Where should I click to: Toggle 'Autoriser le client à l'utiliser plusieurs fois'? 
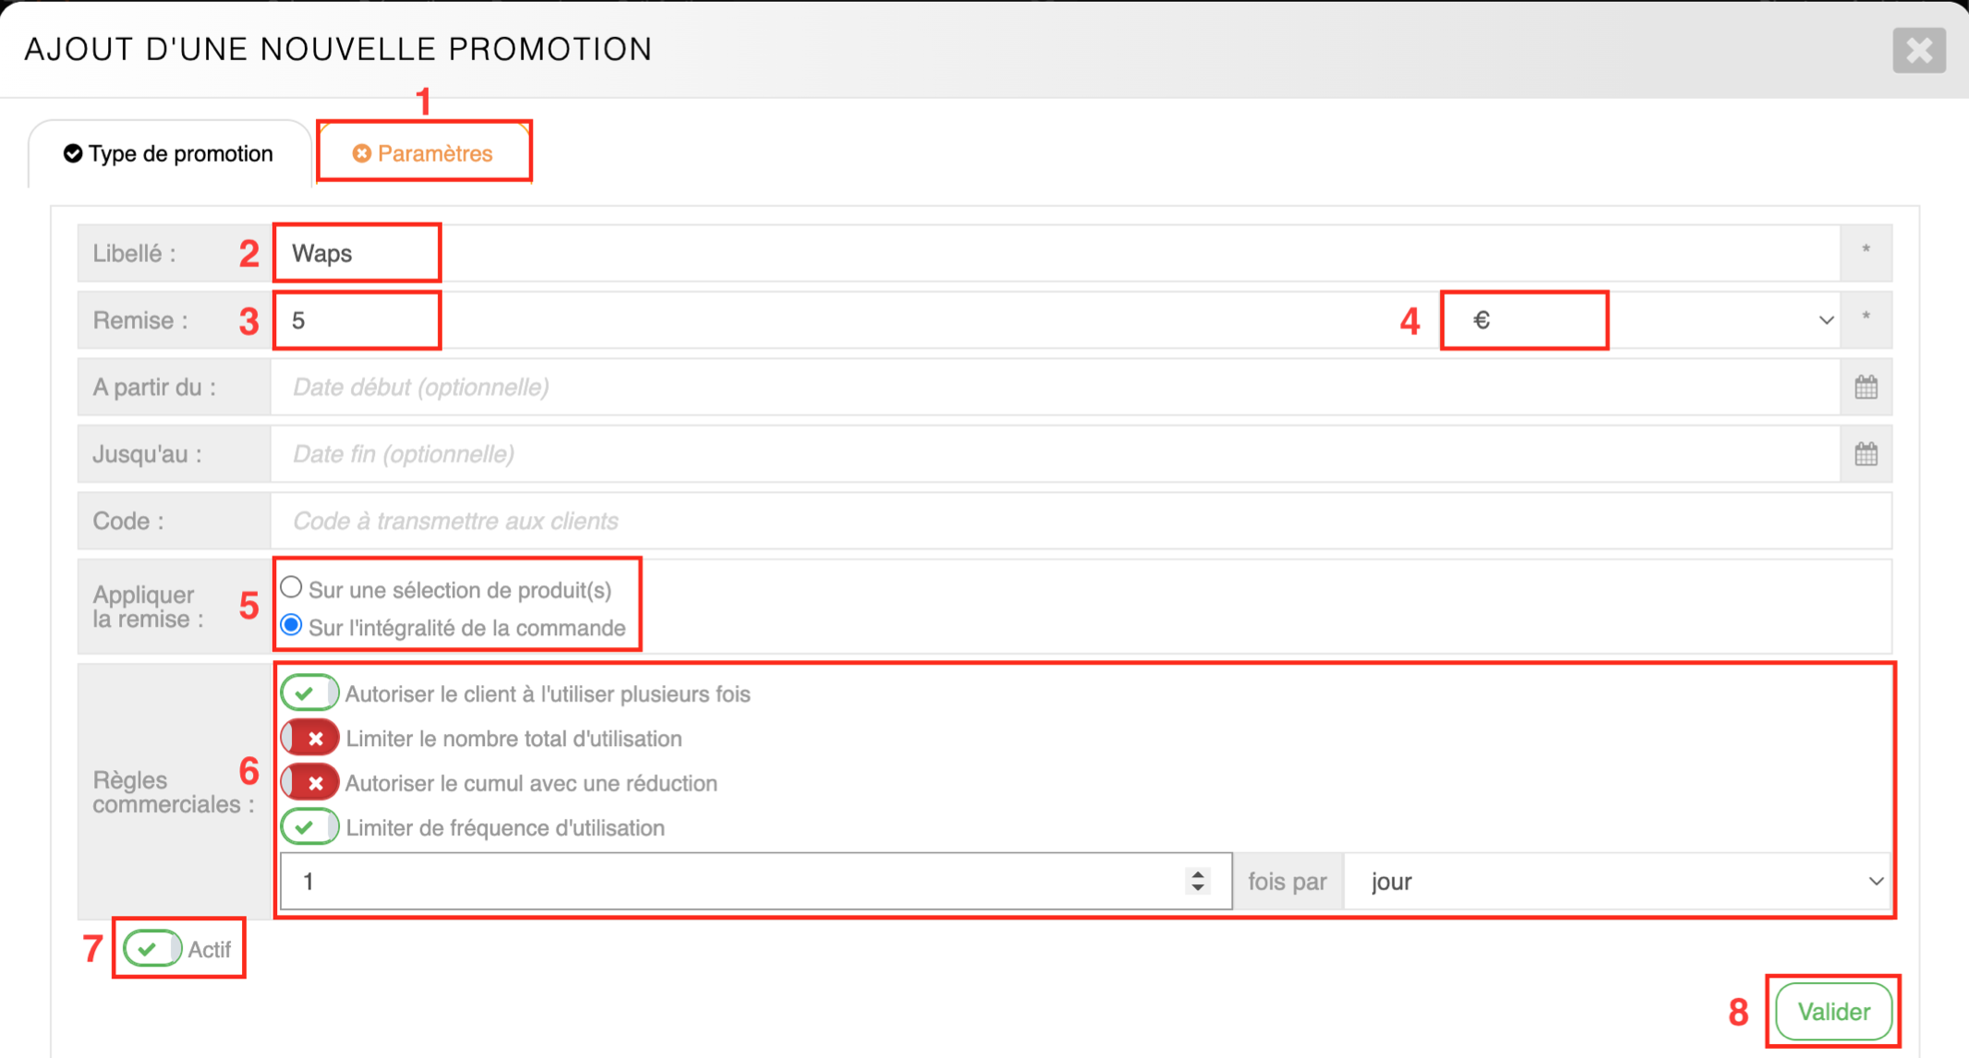click(x=309, y=693)
